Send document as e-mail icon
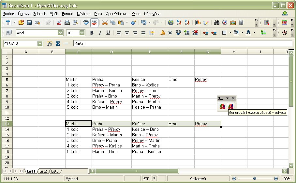Viewport: 296px width, 183px height. coord(37,23)
